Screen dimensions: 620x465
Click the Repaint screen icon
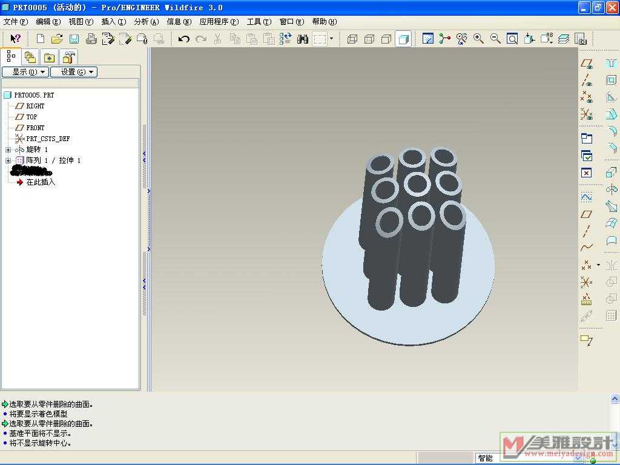click(x=428, y=39)
